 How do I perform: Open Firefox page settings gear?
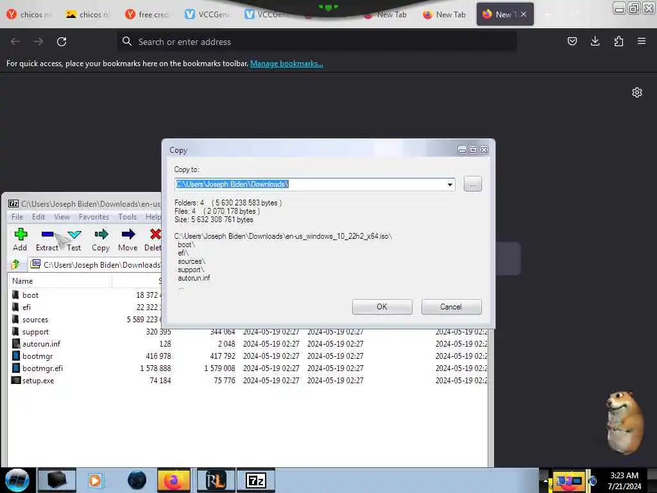[x=637, y=92]
